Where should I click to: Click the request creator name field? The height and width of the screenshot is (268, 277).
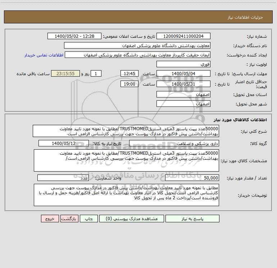point(138,55)
